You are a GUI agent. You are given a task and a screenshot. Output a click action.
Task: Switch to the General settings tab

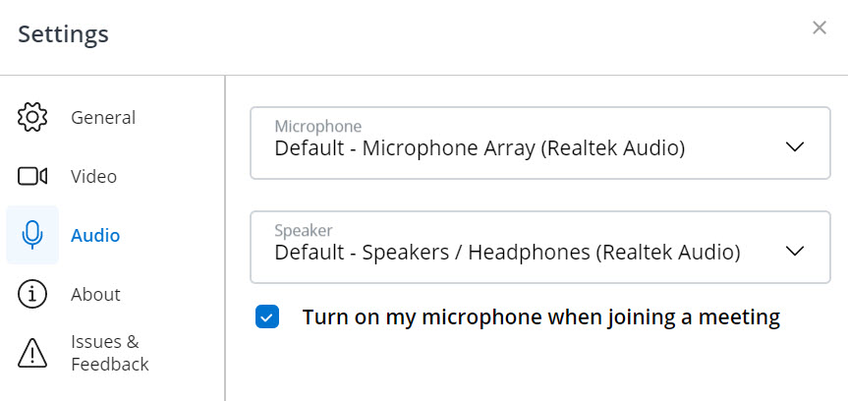[103, 118]
